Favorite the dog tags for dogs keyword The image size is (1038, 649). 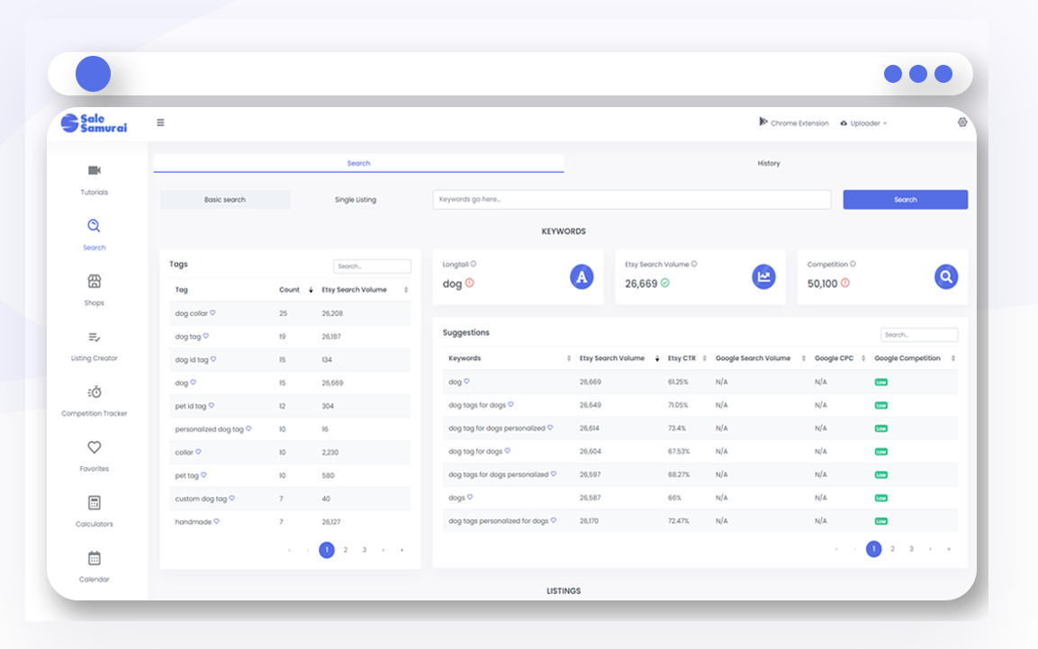coord(510,404)
